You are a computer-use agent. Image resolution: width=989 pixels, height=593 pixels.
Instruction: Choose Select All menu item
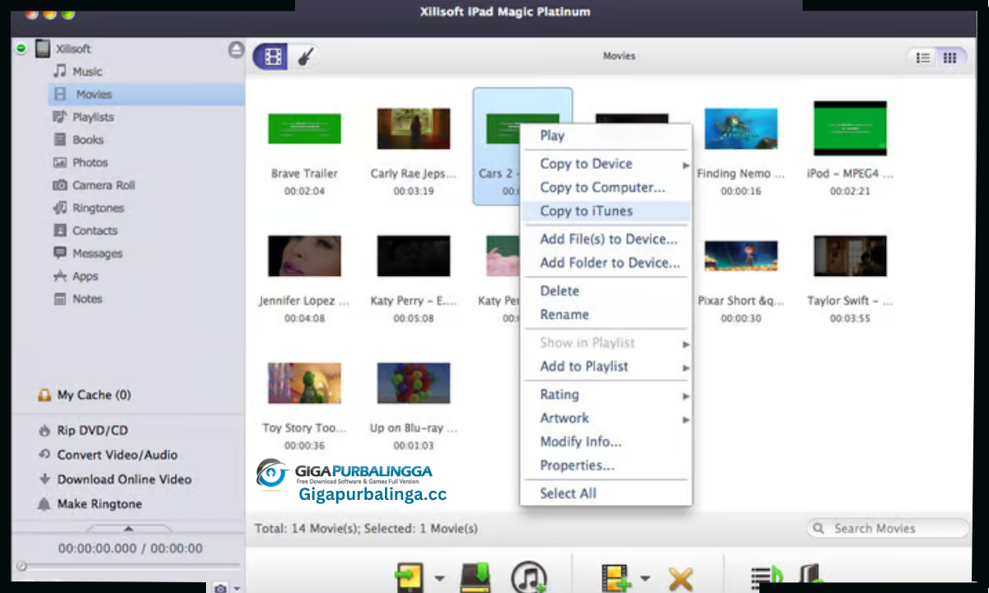pyautogui.click(x=606, y=493)
